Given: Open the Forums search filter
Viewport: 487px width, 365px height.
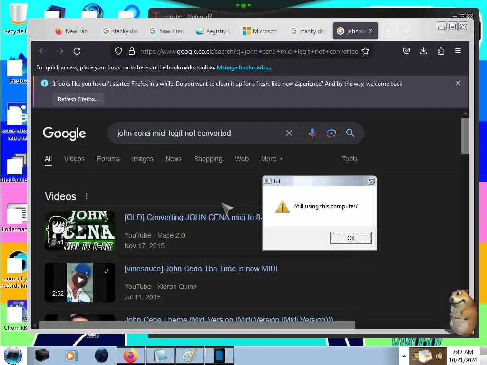Looking at the screenshot, I should coord(108,159).
